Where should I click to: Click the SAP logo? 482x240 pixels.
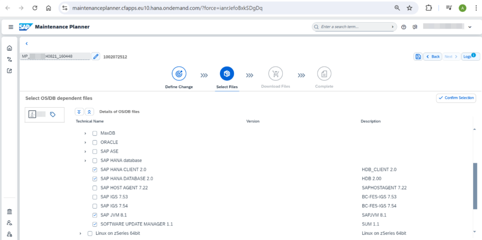(x=25, y=27)
